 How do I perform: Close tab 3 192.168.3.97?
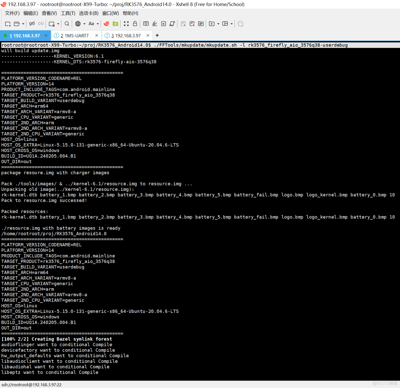(148, 35)
